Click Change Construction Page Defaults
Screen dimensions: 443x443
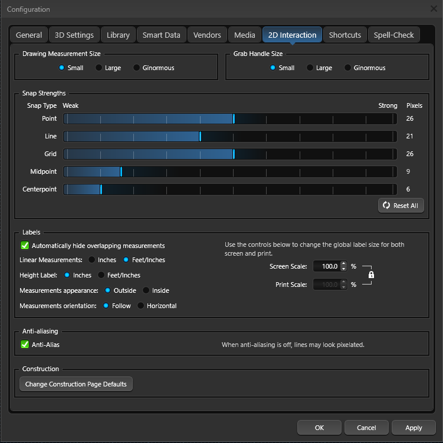(76, 384)
